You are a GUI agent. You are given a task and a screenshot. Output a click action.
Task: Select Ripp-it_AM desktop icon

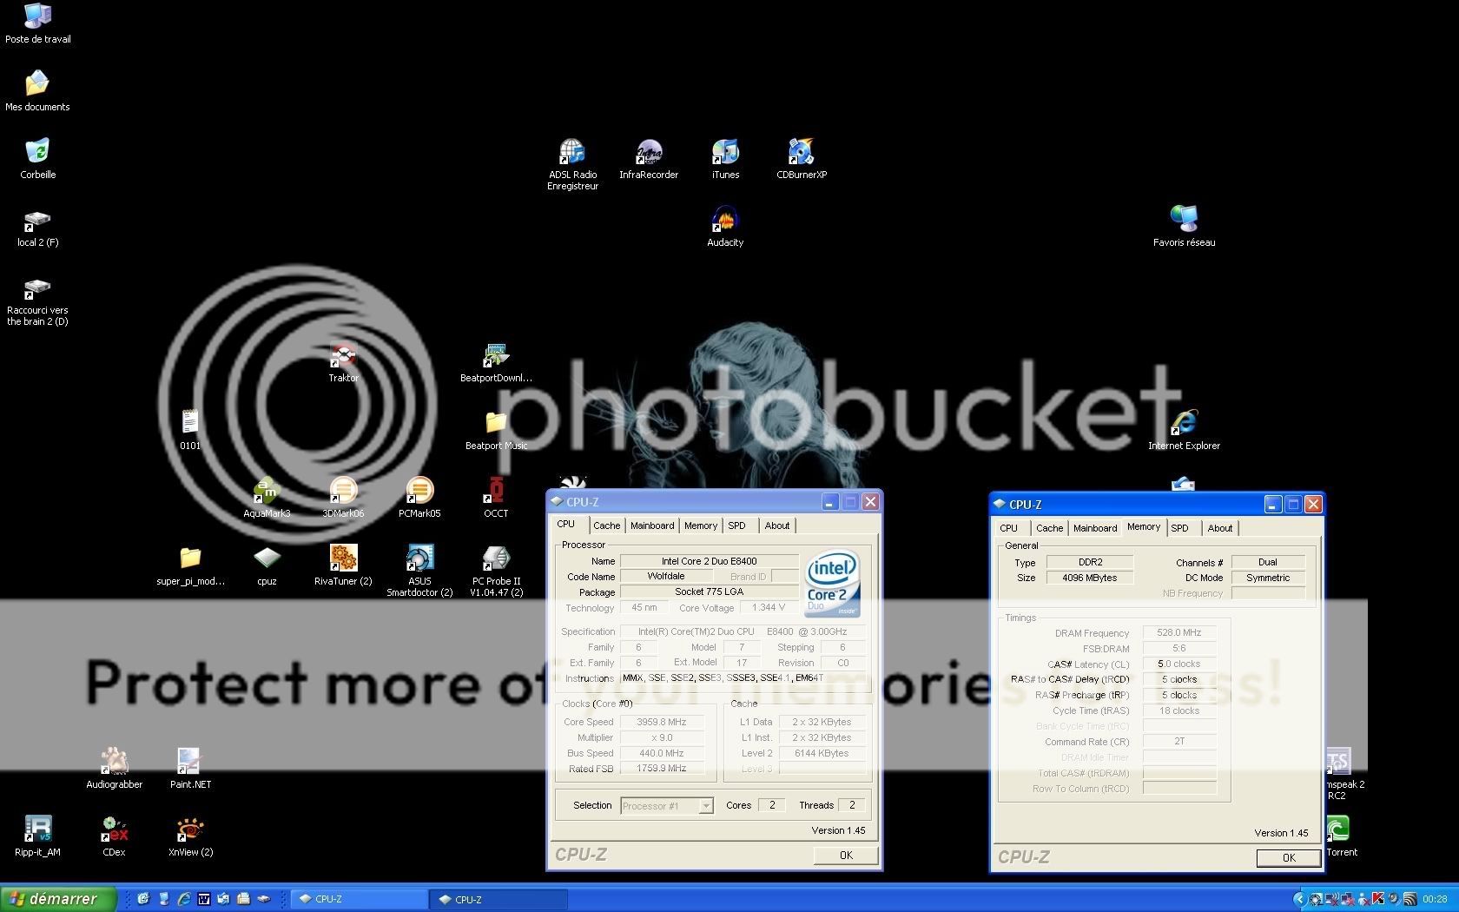(37, 836)
